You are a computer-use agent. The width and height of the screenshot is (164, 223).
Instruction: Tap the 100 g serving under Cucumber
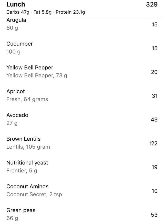[13, 52]
